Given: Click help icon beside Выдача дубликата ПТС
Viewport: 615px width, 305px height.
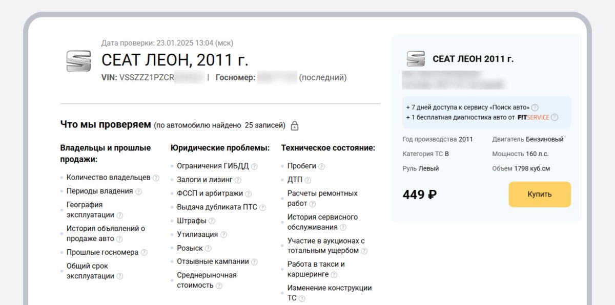Looking at the screenshot, I should 262,208.
